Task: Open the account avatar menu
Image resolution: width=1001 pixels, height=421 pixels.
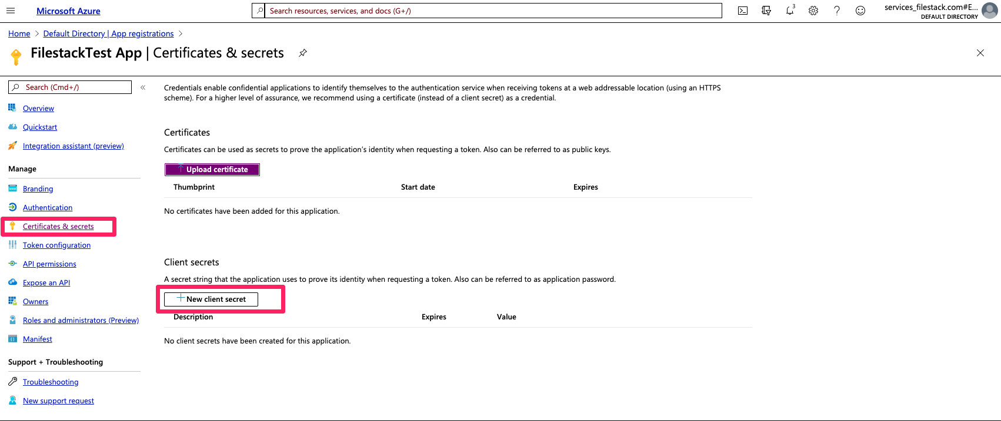Action: point(990,11)
